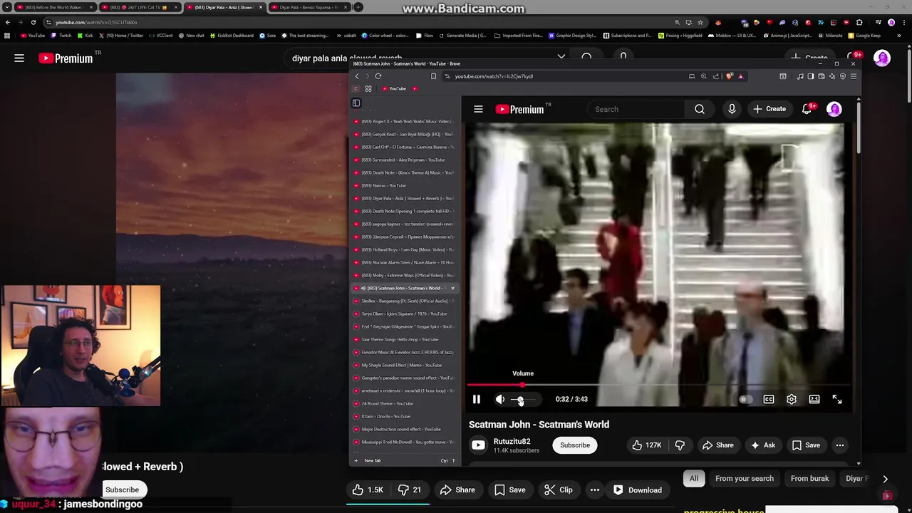Like the Diyar Pala video showing 1.5K
The height and width of the screenshot is (513, 912).
click(x=368, y=490)
